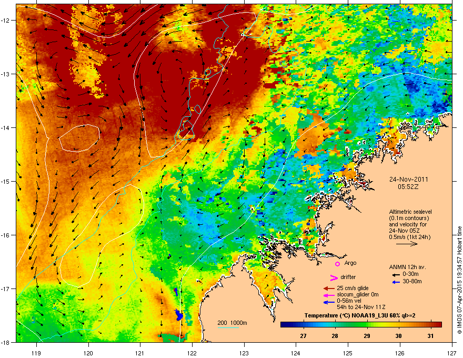Click the 0.5m/s reference velocity arrow
463x358 pixels.
[407, 244]
